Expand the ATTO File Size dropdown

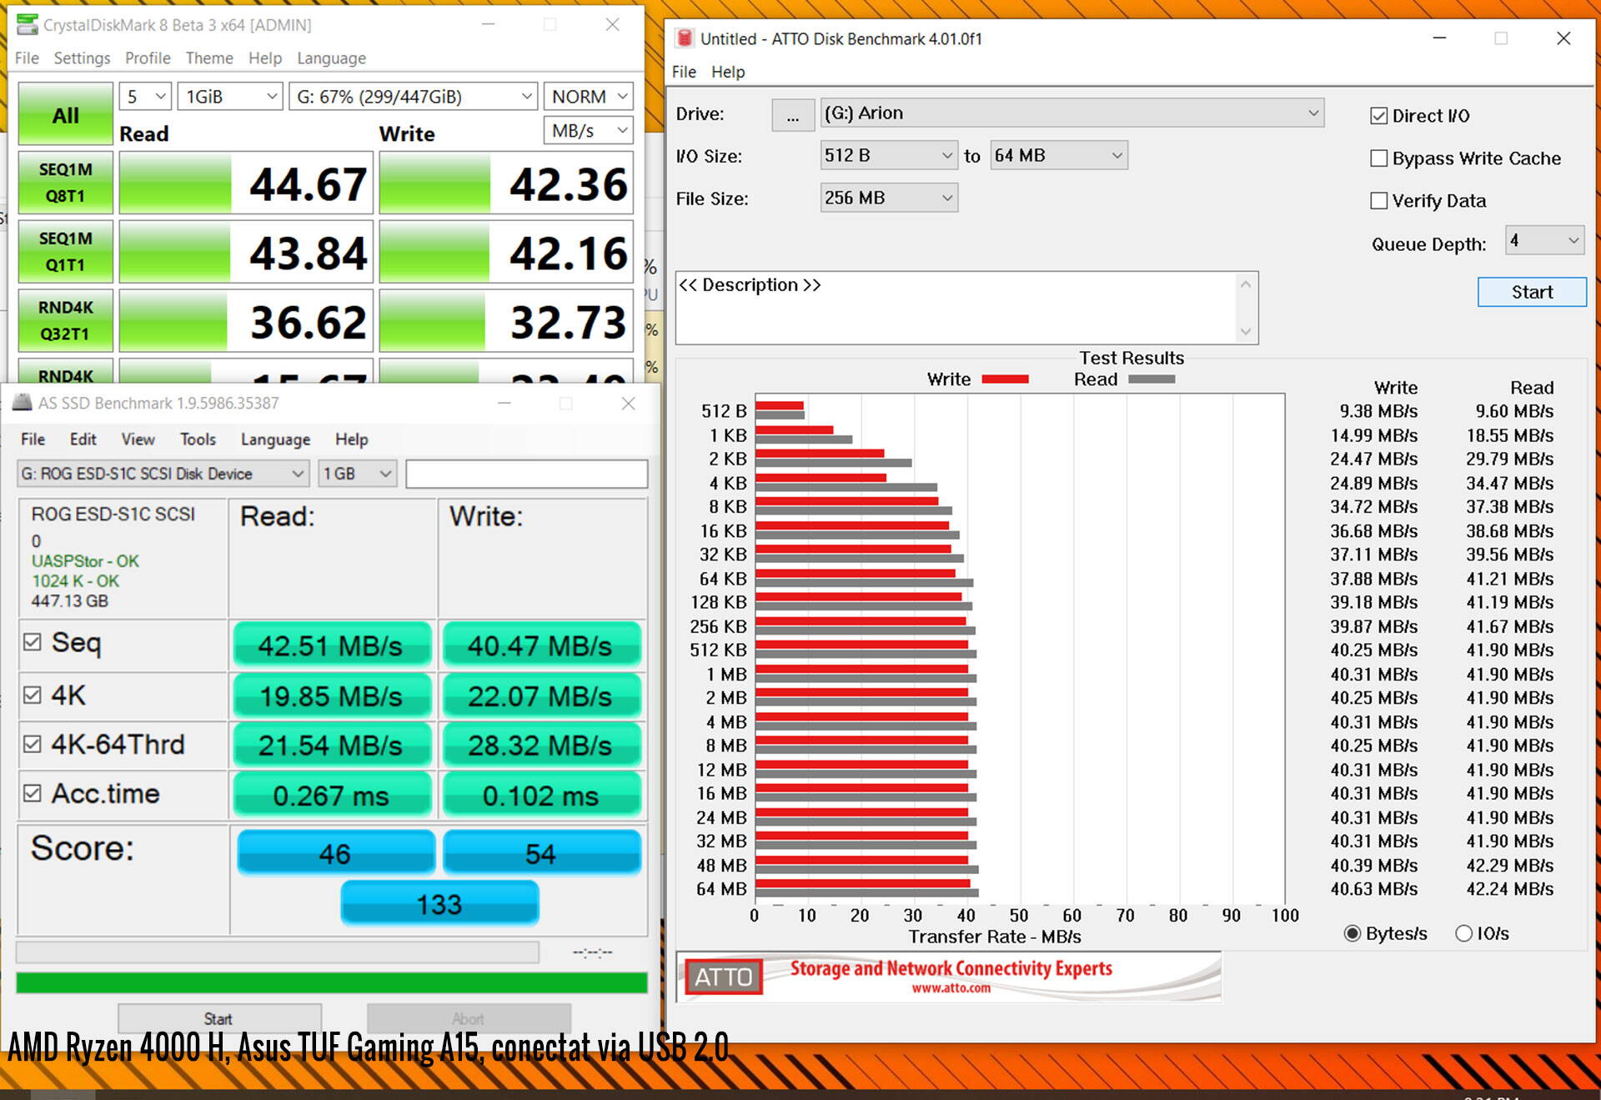[888, 198]
